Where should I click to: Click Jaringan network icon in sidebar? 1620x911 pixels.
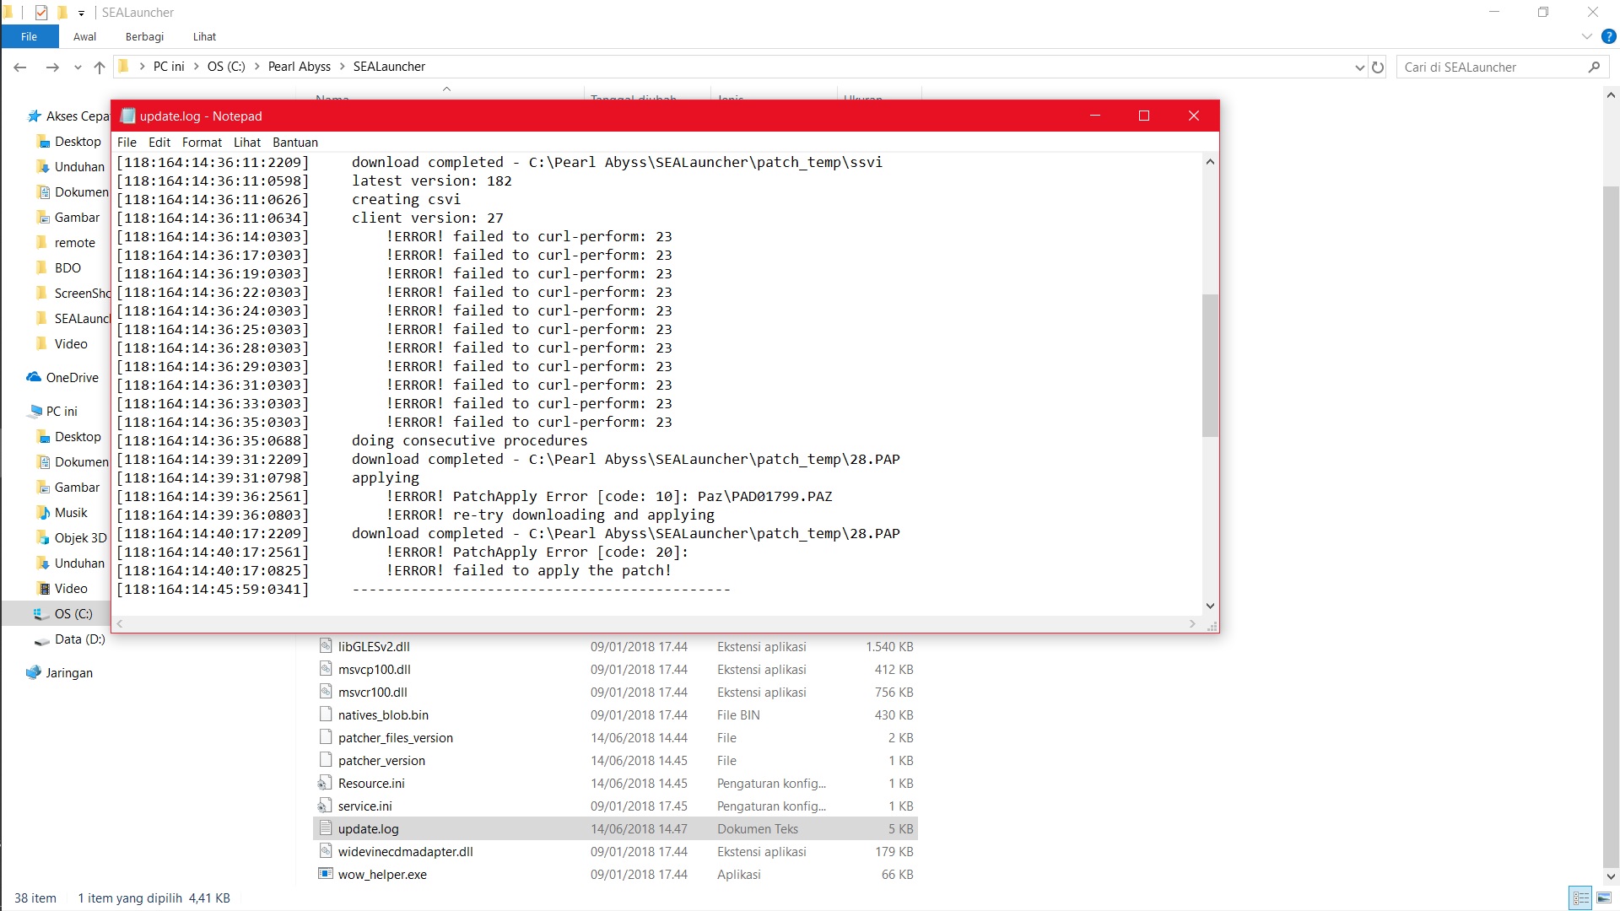point(34,673)
